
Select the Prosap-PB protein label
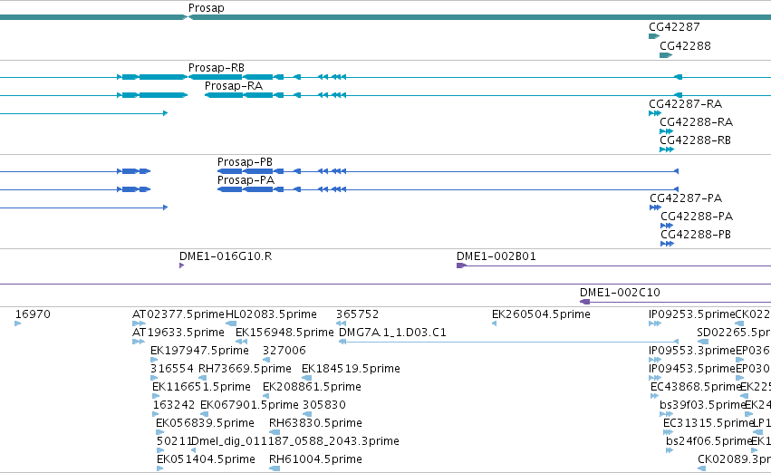click(x=245, y=162)
